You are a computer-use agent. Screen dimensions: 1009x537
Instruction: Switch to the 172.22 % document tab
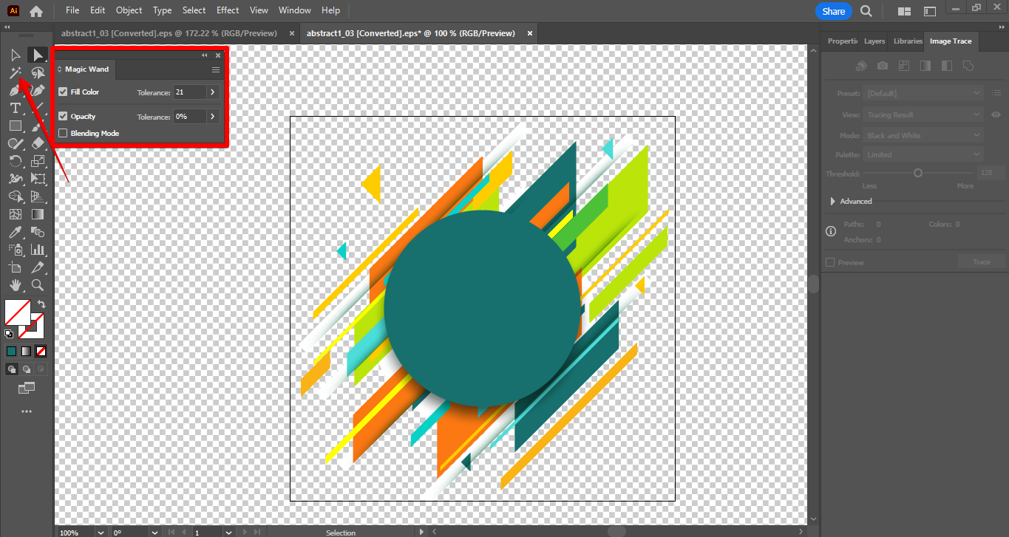coord(169,33)
